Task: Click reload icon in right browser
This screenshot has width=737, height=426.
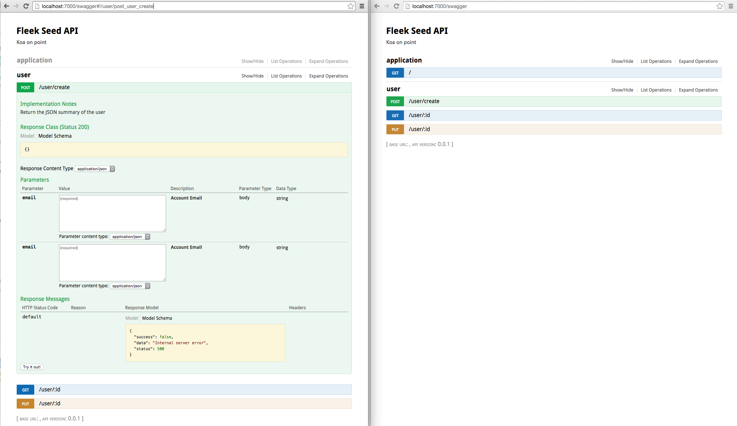Action: 396,6
